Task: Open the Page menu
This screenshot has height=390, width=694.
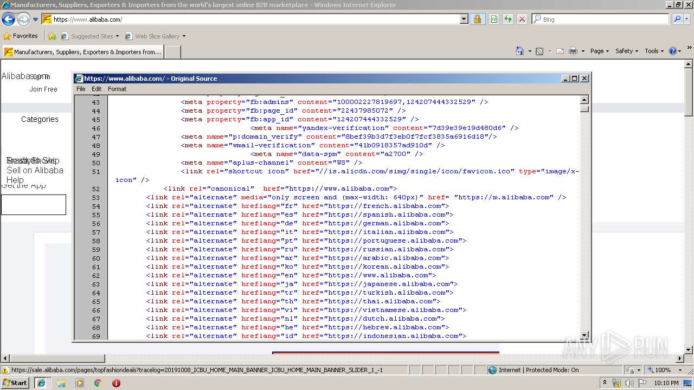Action: (599, 51)
